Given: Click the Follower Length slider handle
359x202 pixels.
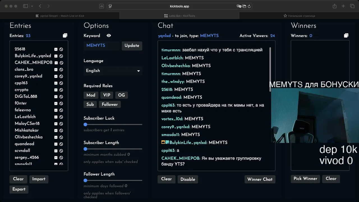Looking at the screenshot, I should pos(85,180).
